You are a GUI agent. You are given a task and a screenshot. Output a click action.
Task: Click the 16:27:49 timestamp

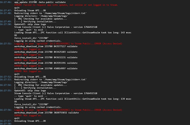pyautogui.click(x=6, y=21)
